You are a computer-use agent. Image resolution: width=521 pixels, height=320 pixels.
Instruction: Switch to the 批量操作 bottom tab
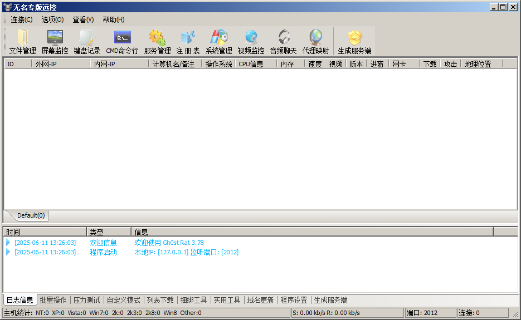53,300
